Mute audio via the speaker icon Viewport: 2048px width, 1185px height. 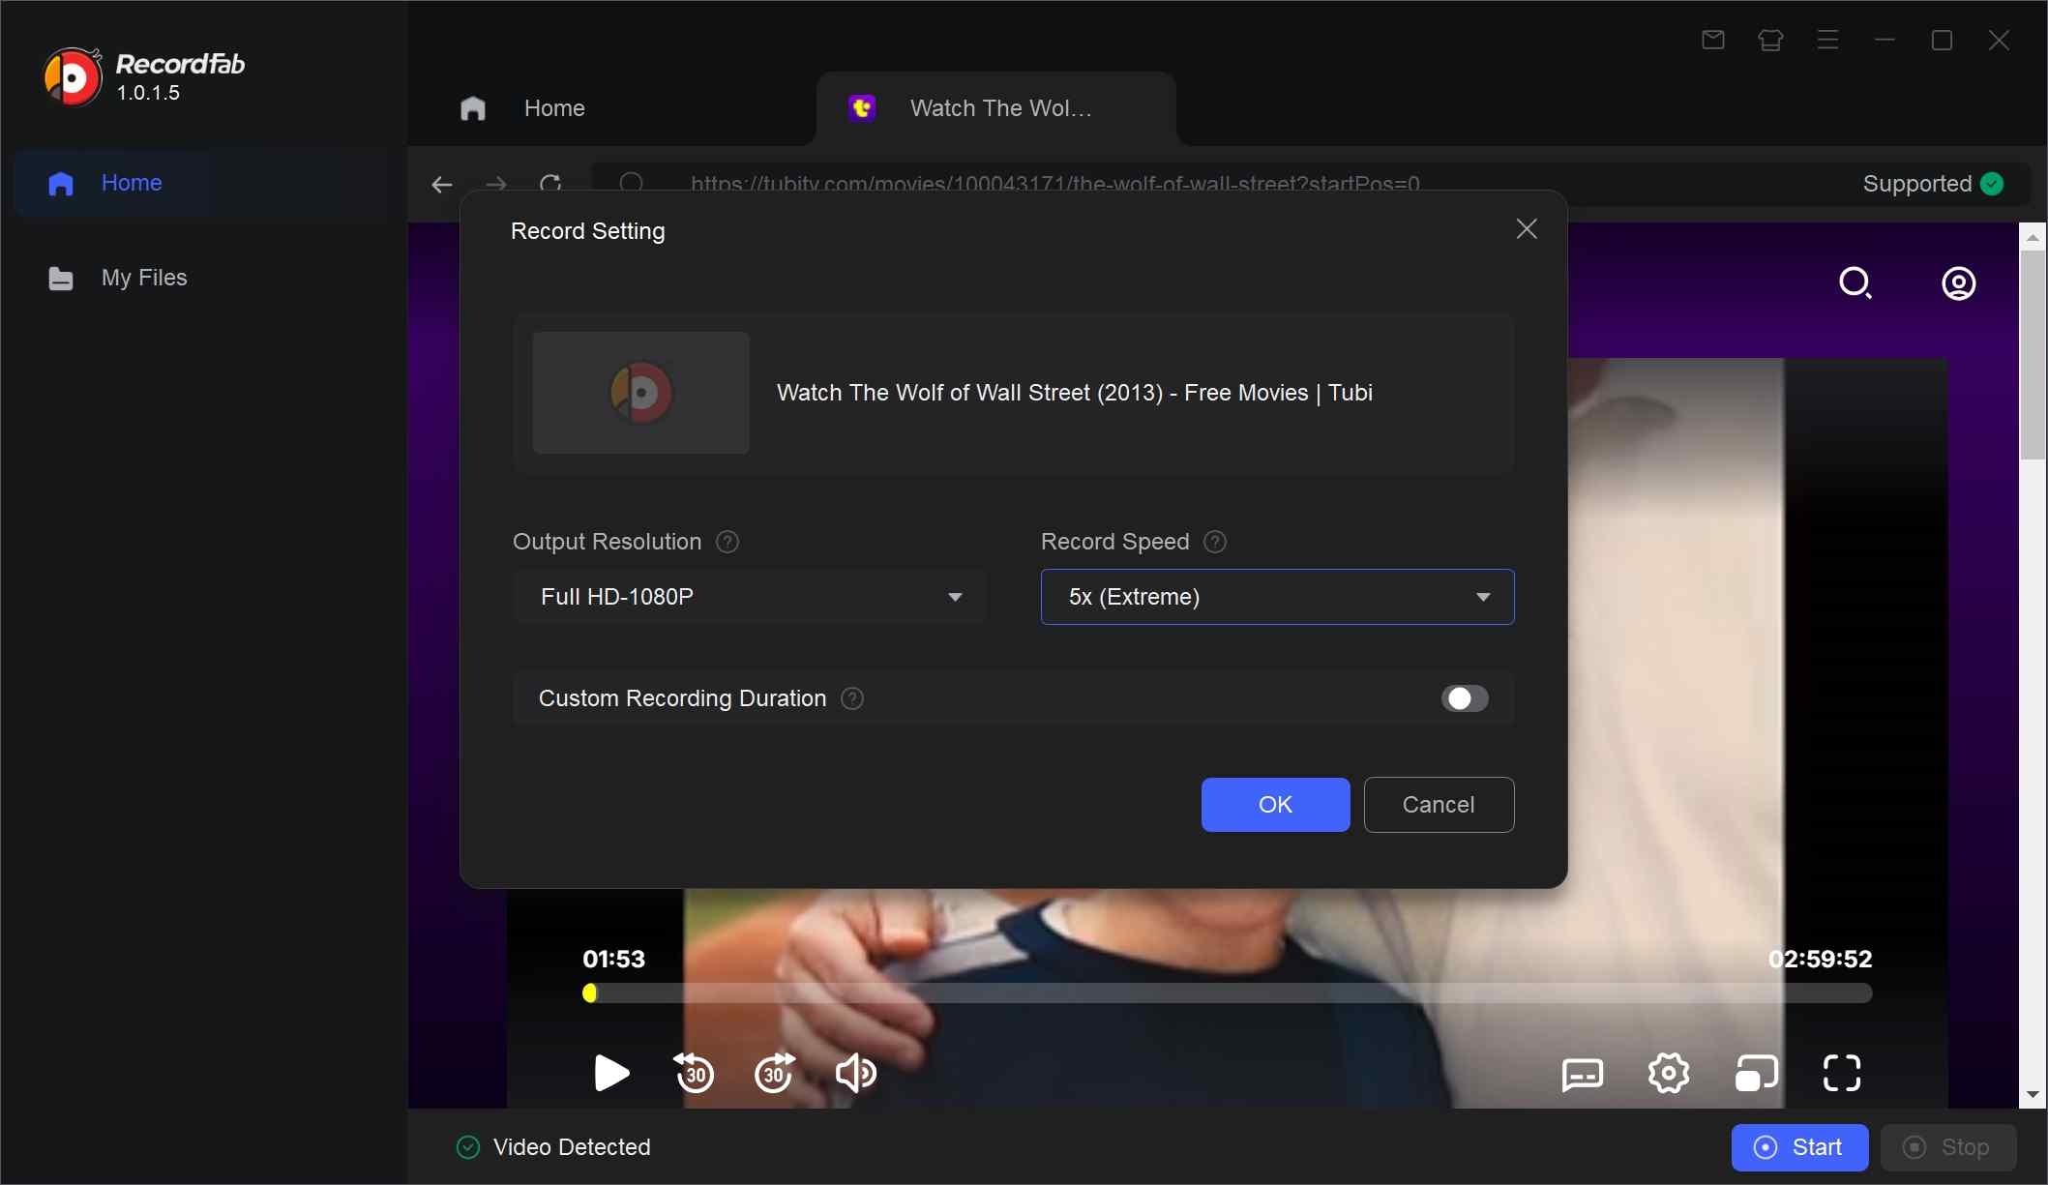[855, 1074]
